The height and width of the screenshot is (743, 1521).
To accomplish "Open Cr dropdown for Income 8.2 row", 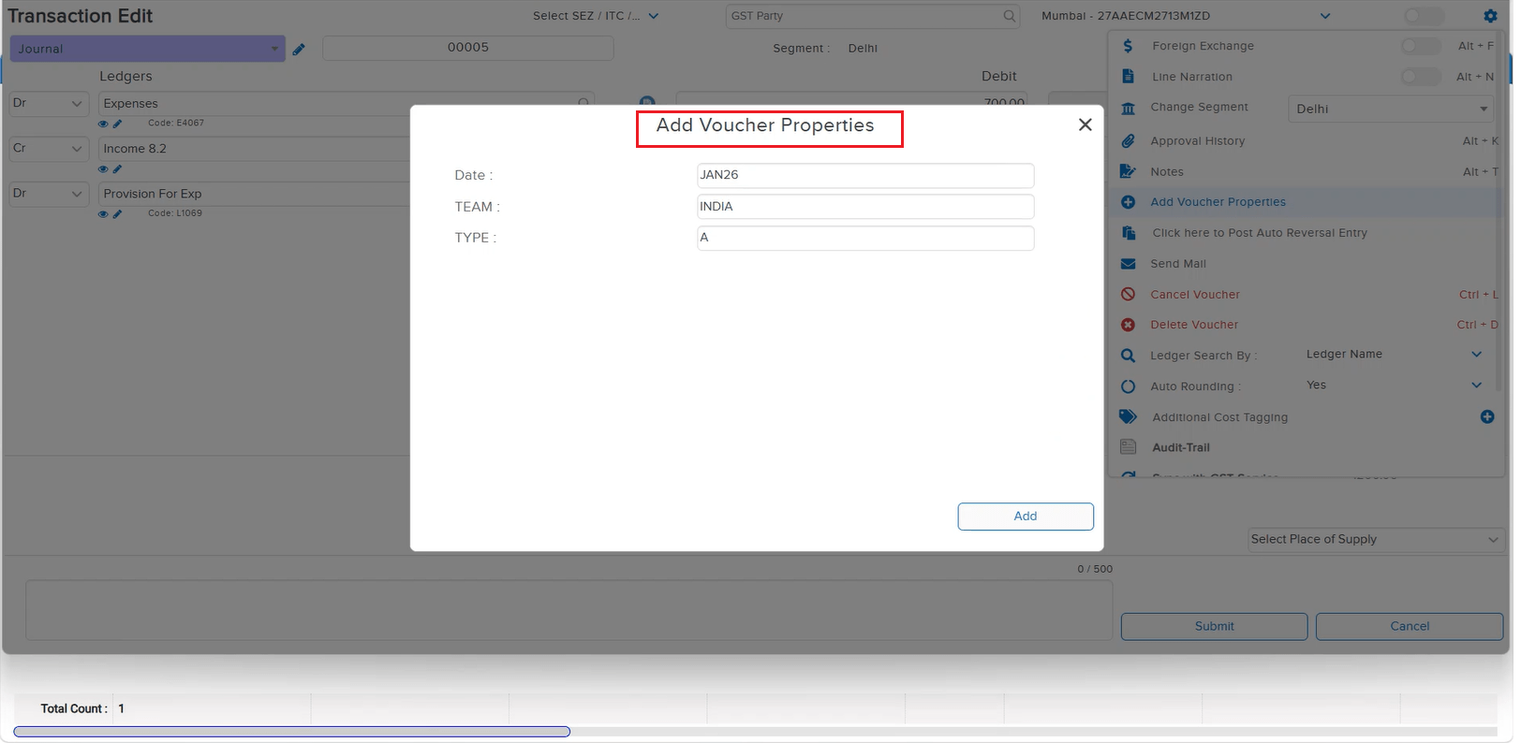I will click(x=49, y=149).
